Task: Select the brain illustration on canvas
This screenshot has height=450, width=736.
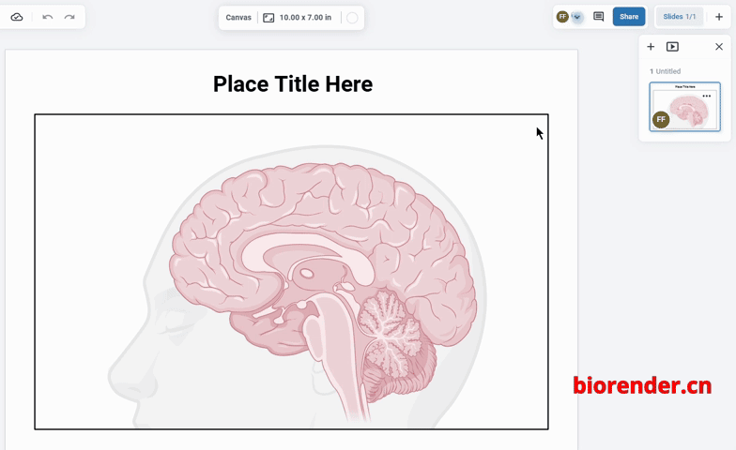Action: point(319,281)
